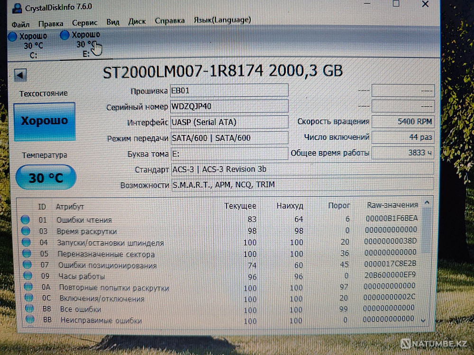Viewport: 474px width, 355px height.
Task: Click the Буква тома field E:
Action: pyautogui.click(x=229, y=154)
